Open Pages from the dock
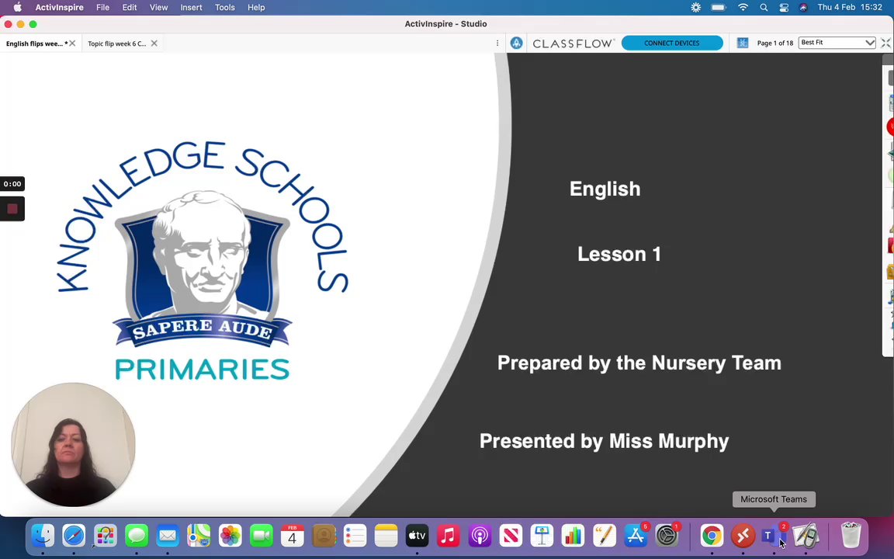This screenshot has width=894, height=559. pos(605,536)
